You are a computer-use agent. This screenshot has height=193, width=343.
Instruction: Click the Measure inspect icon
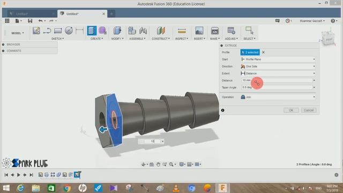coord(182,31)
